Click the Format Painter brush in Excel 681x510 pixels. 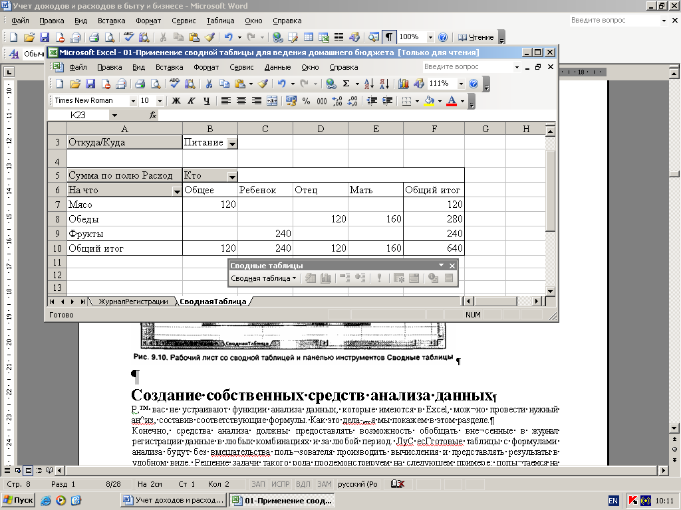(263, 84)
